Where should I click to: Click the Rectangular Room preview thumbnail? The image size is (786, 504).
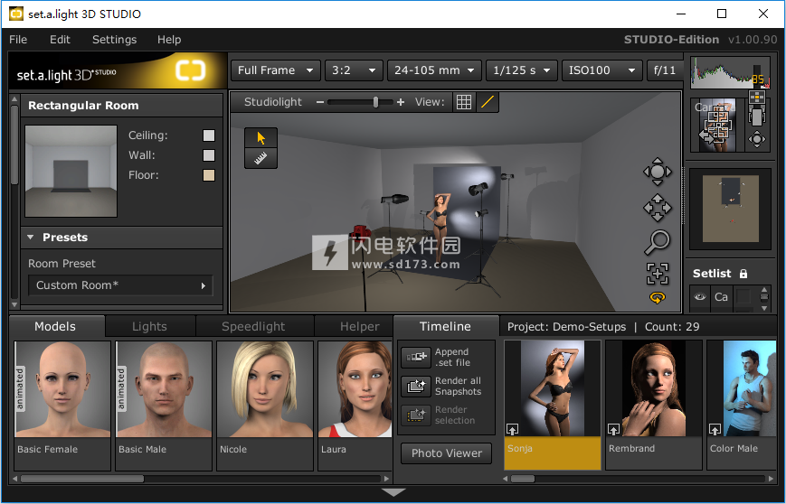71,172
